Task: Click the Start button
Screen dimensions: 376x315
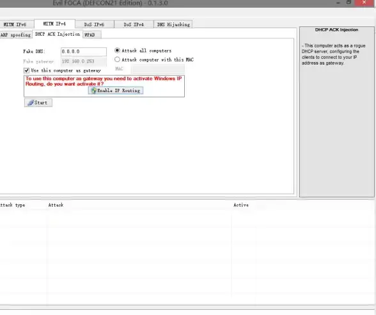Action: point(38,102)
